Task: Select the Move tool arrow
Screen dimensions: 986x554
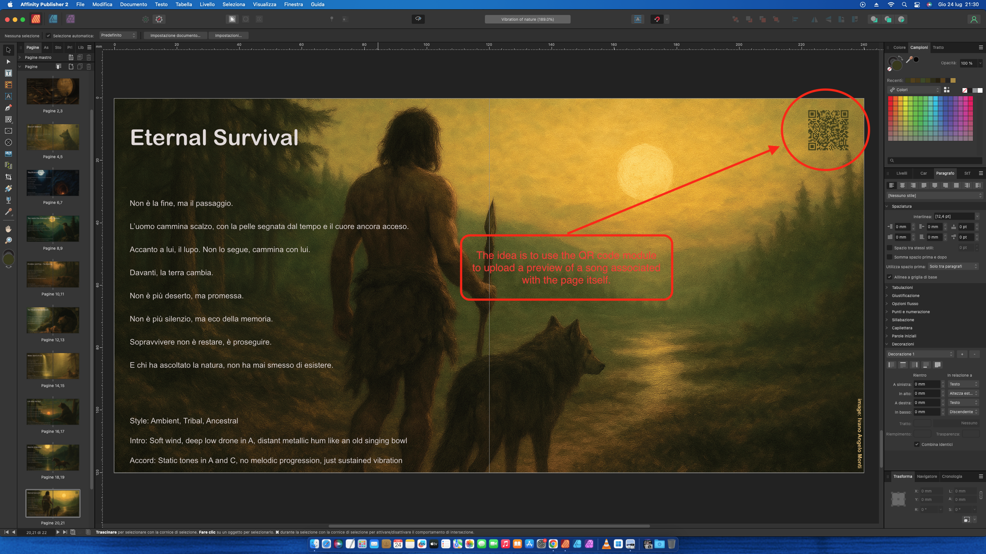Action: 8,50
